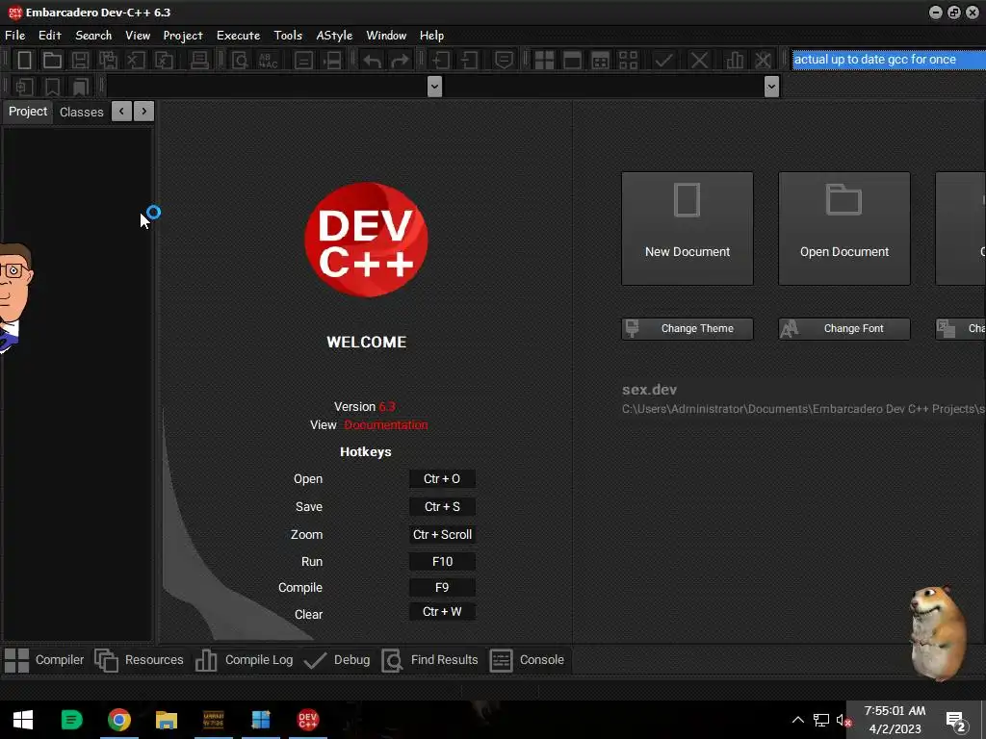The width and height of the screenshot is (986, 739).
Task: Click the Open Document tile
Action: pyautogui.click(x=844, y=228)
